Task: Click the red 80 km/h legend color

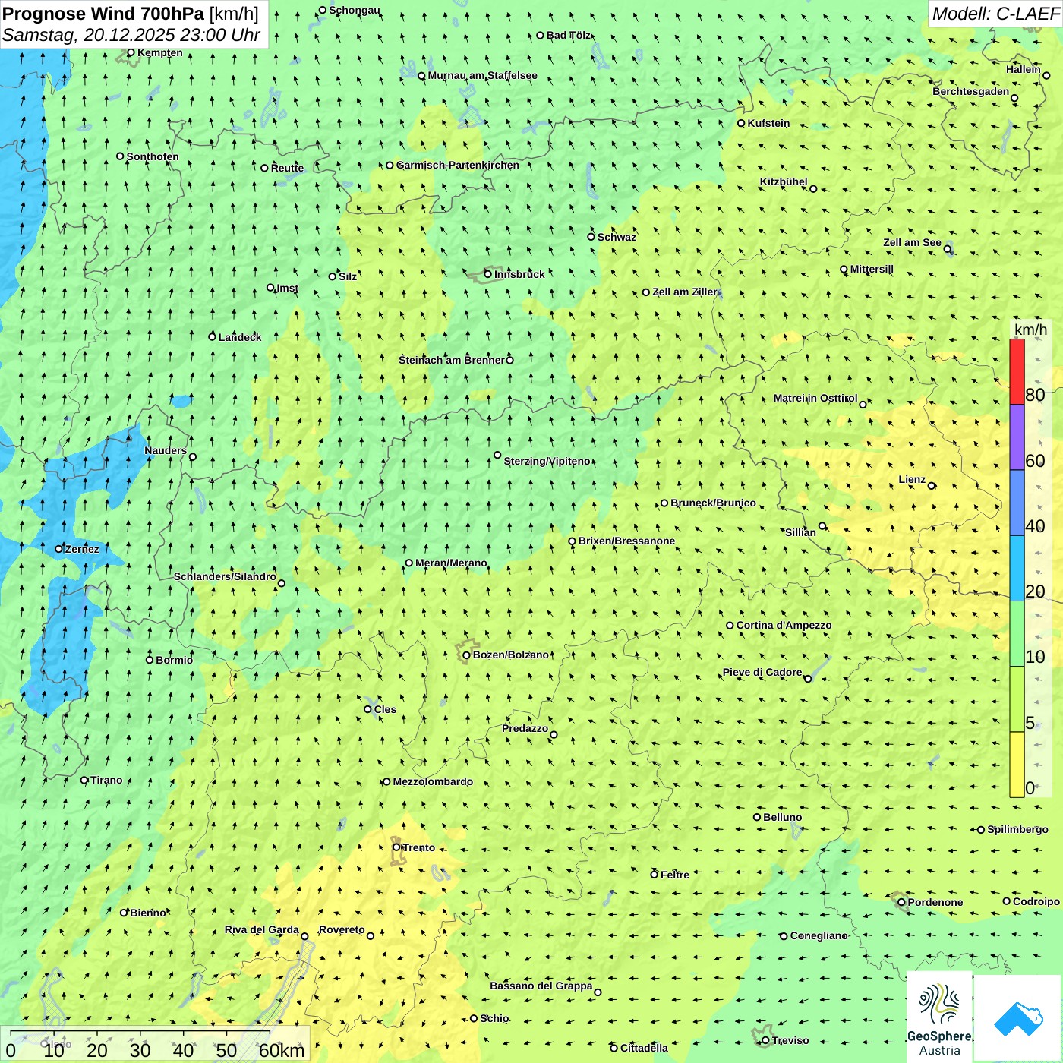Action: [1017, 371]
